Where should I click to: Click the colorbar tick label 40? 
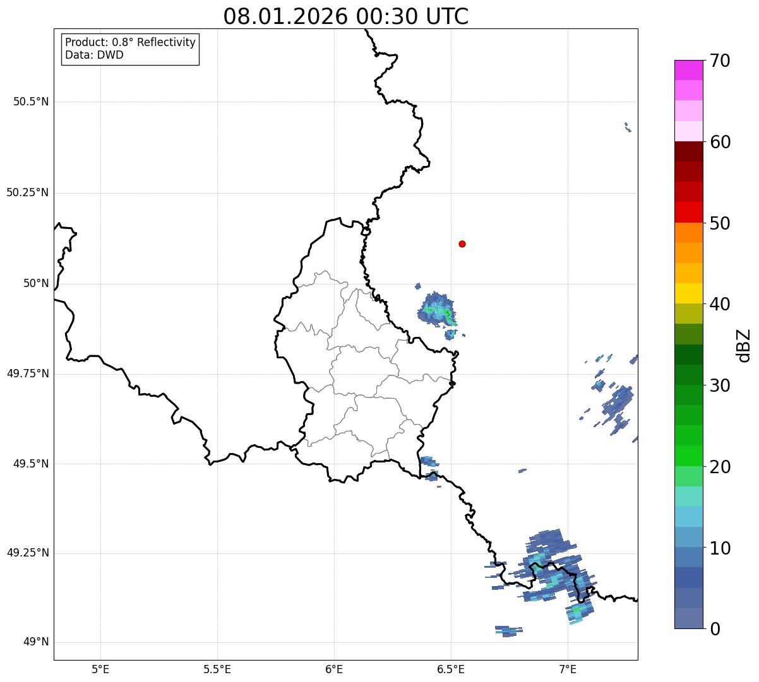click(720, 304)
